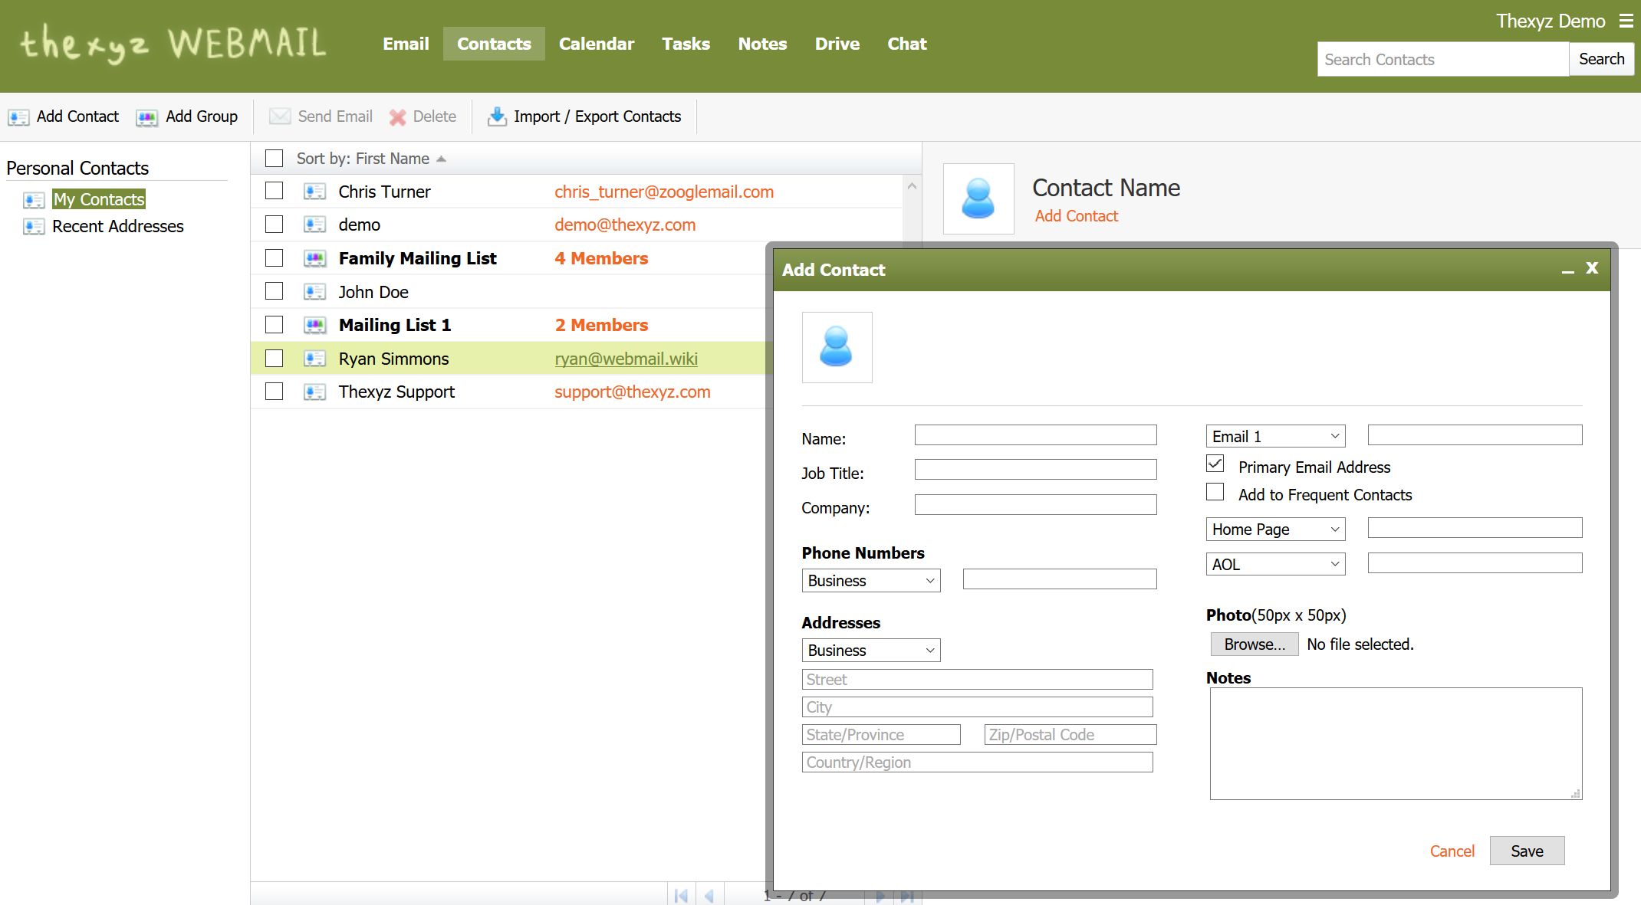Click the Import / Export Contacts download icon

pyautogui.click(x=497, y=116)
